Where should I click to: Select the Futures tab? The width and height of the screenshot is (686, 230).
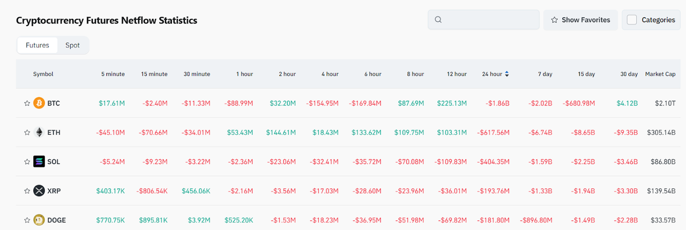[x=38, y=45]
